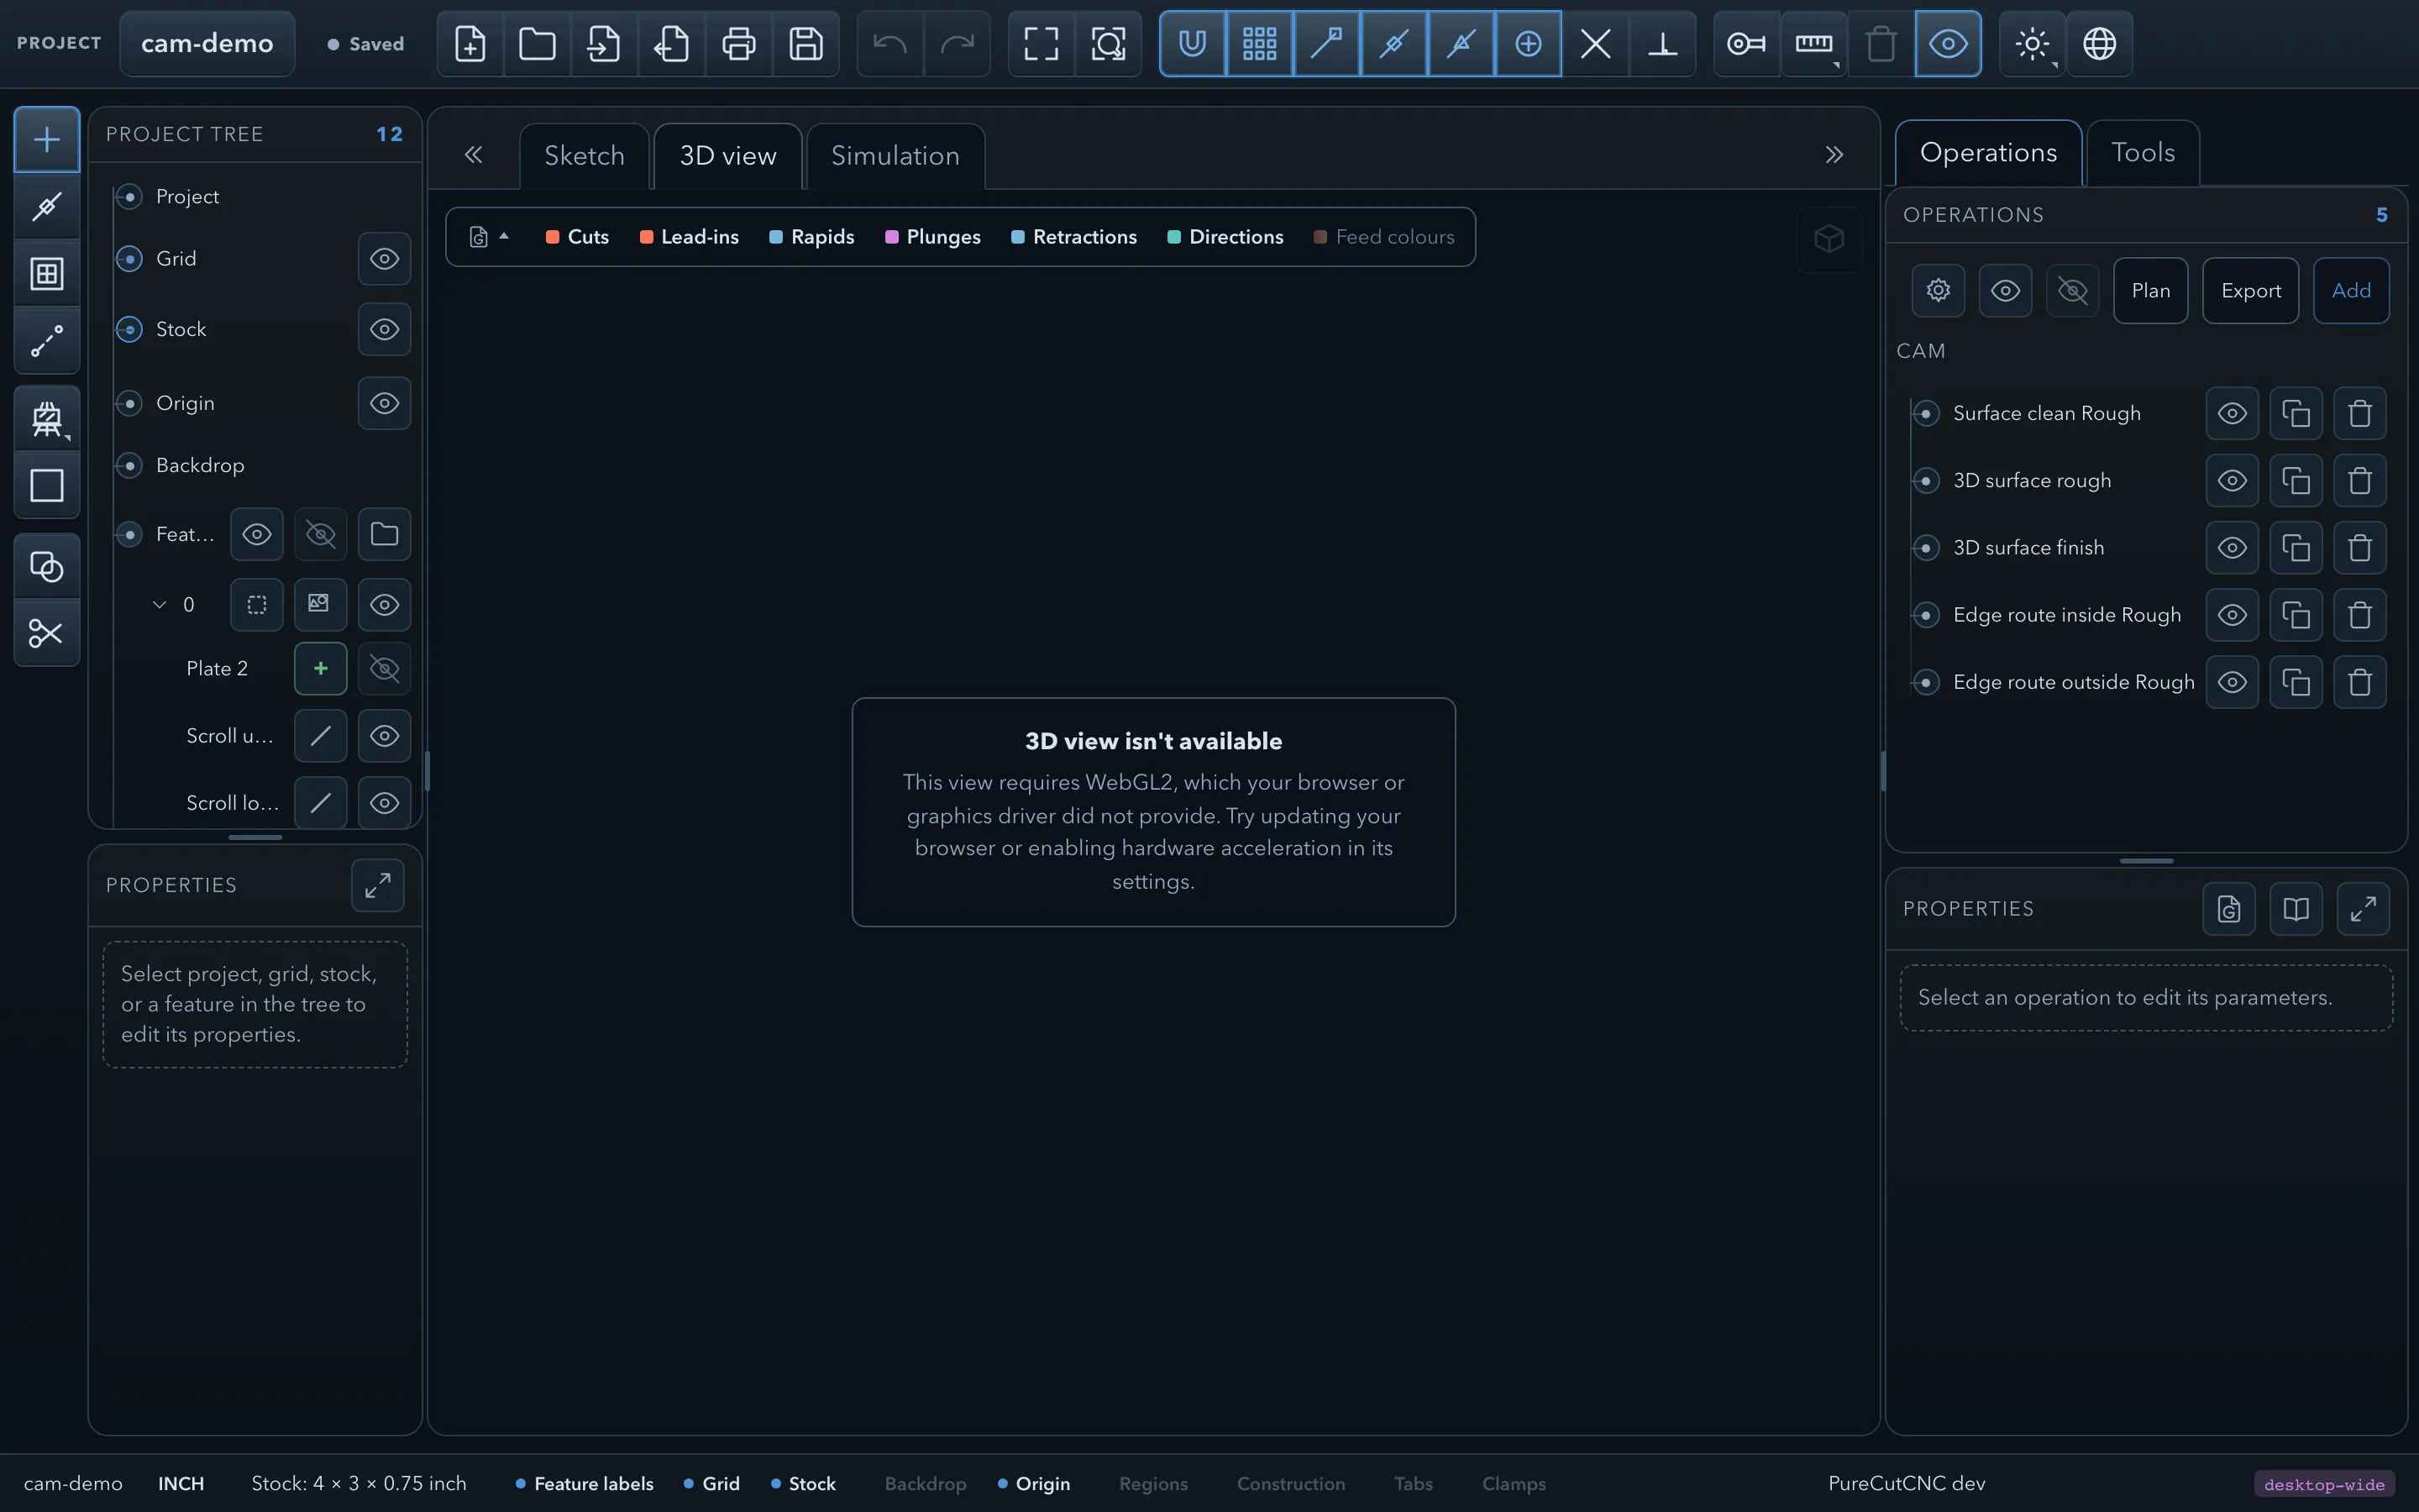Collapse left panel with double chevron
2419x1512 pixels.
pos(474,155)
